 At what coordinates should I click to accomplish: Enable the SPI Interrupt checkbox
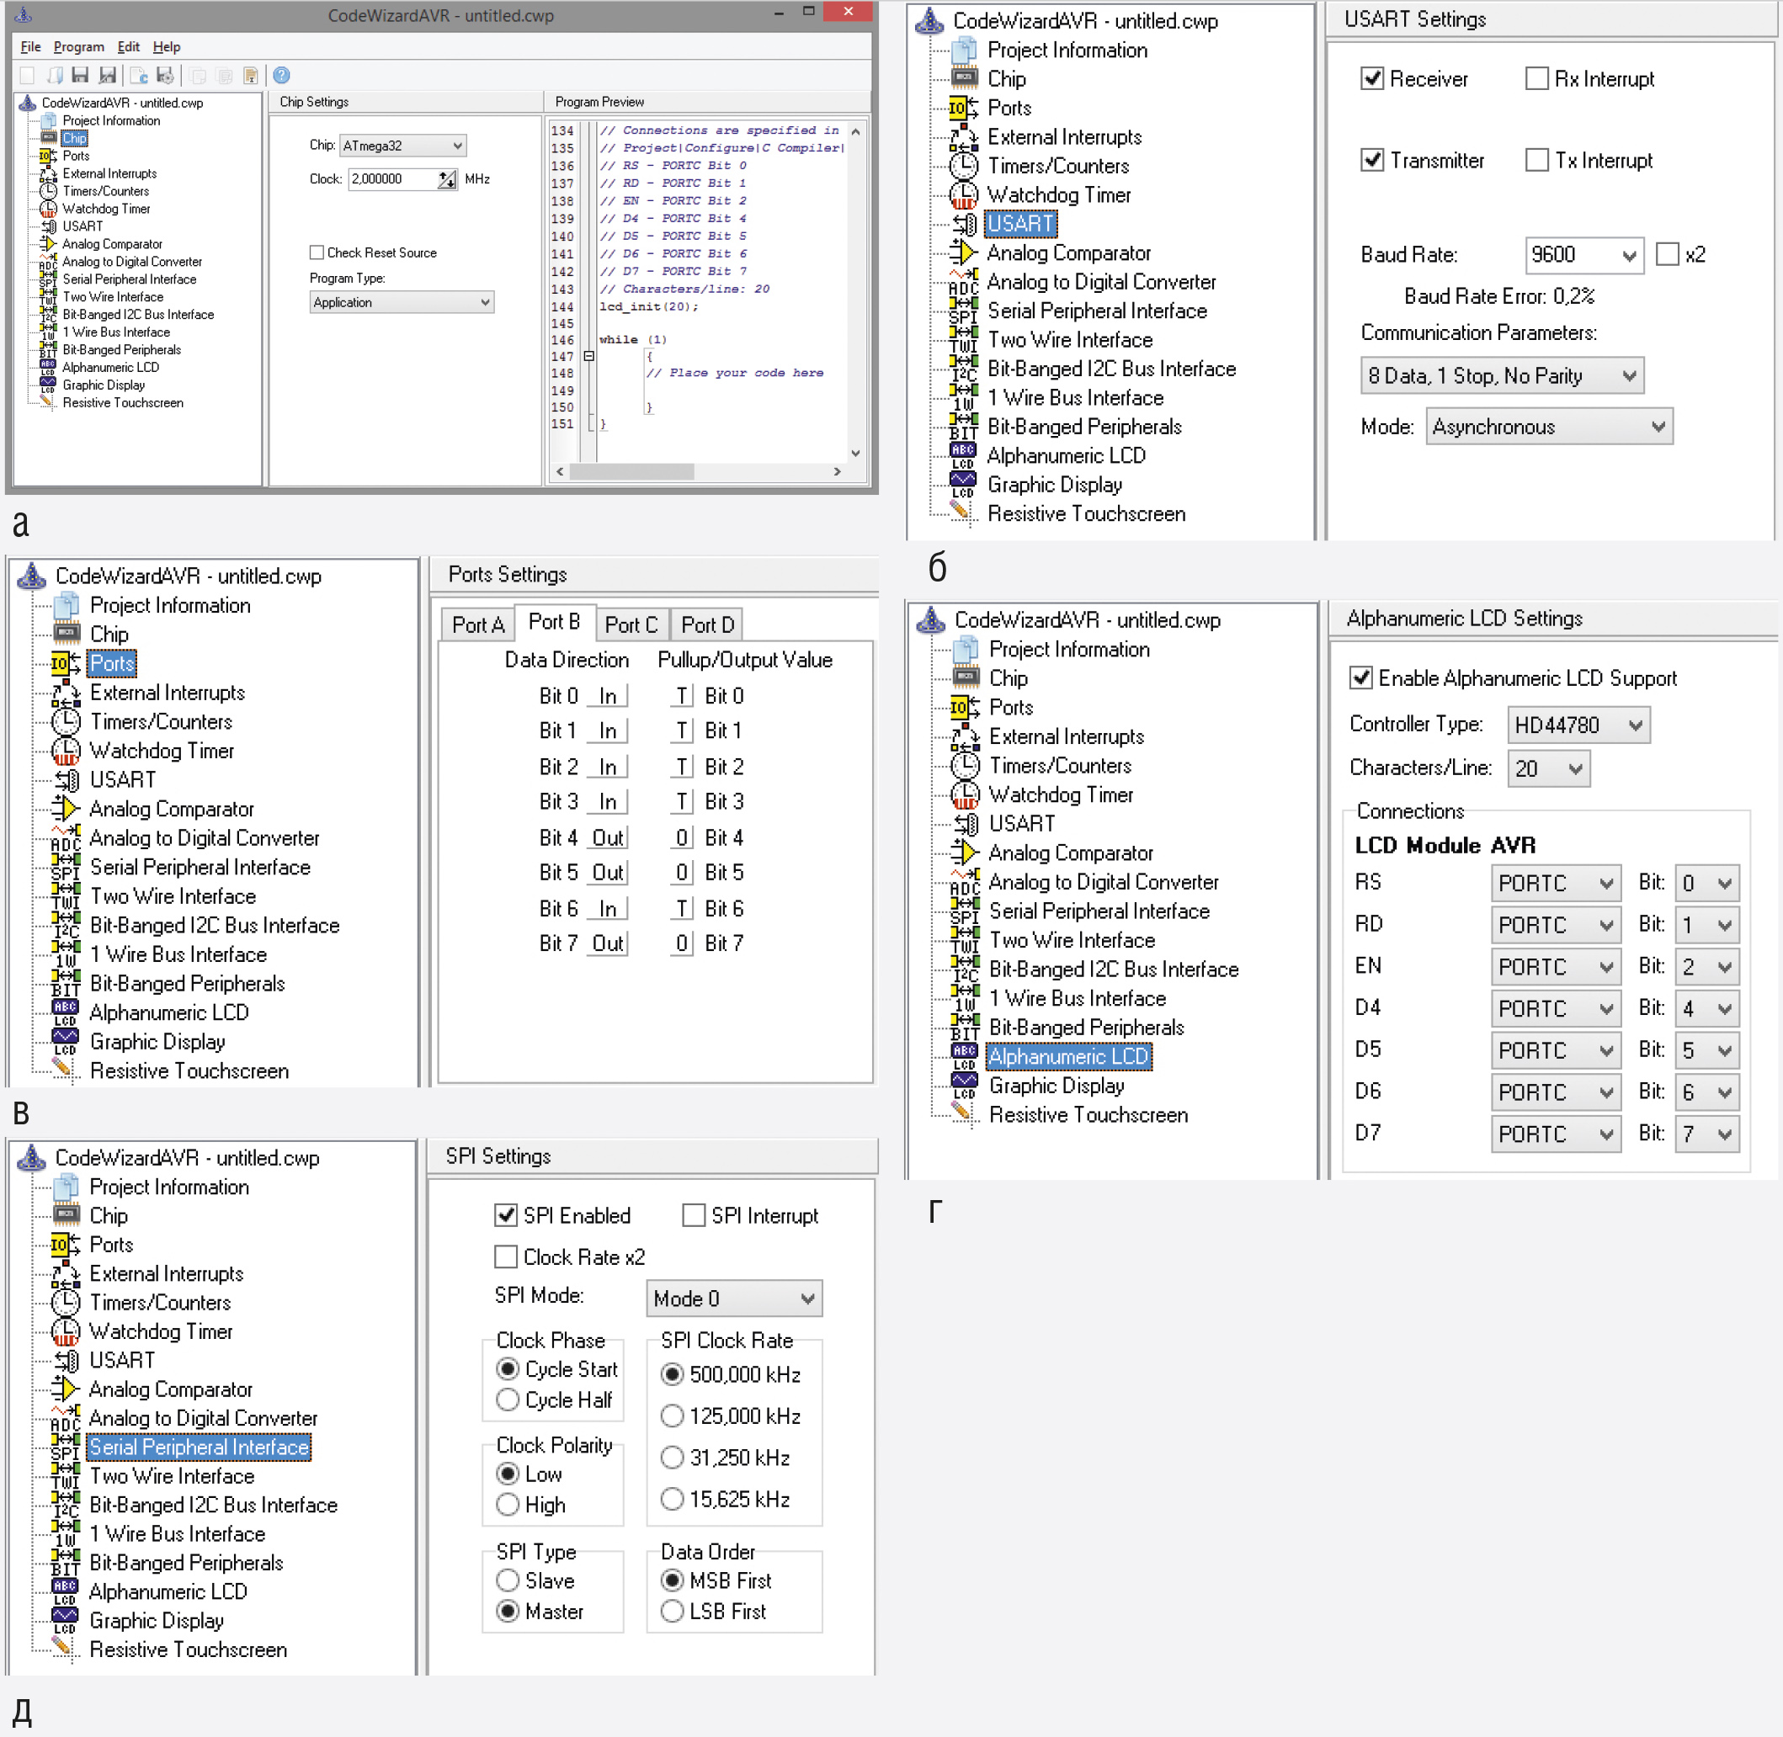point(694,1215)
